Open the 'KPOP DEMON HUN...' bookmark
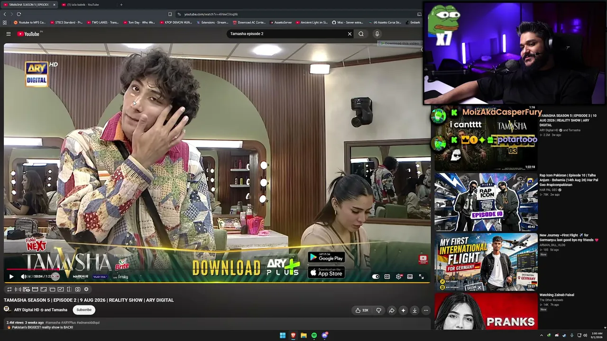The image size is (607, 341). coord(176,22)
